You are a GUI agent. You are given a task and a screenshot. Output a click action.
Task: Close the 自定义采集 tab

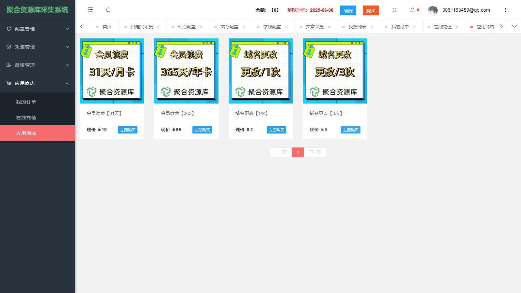(x=159, y=27)
